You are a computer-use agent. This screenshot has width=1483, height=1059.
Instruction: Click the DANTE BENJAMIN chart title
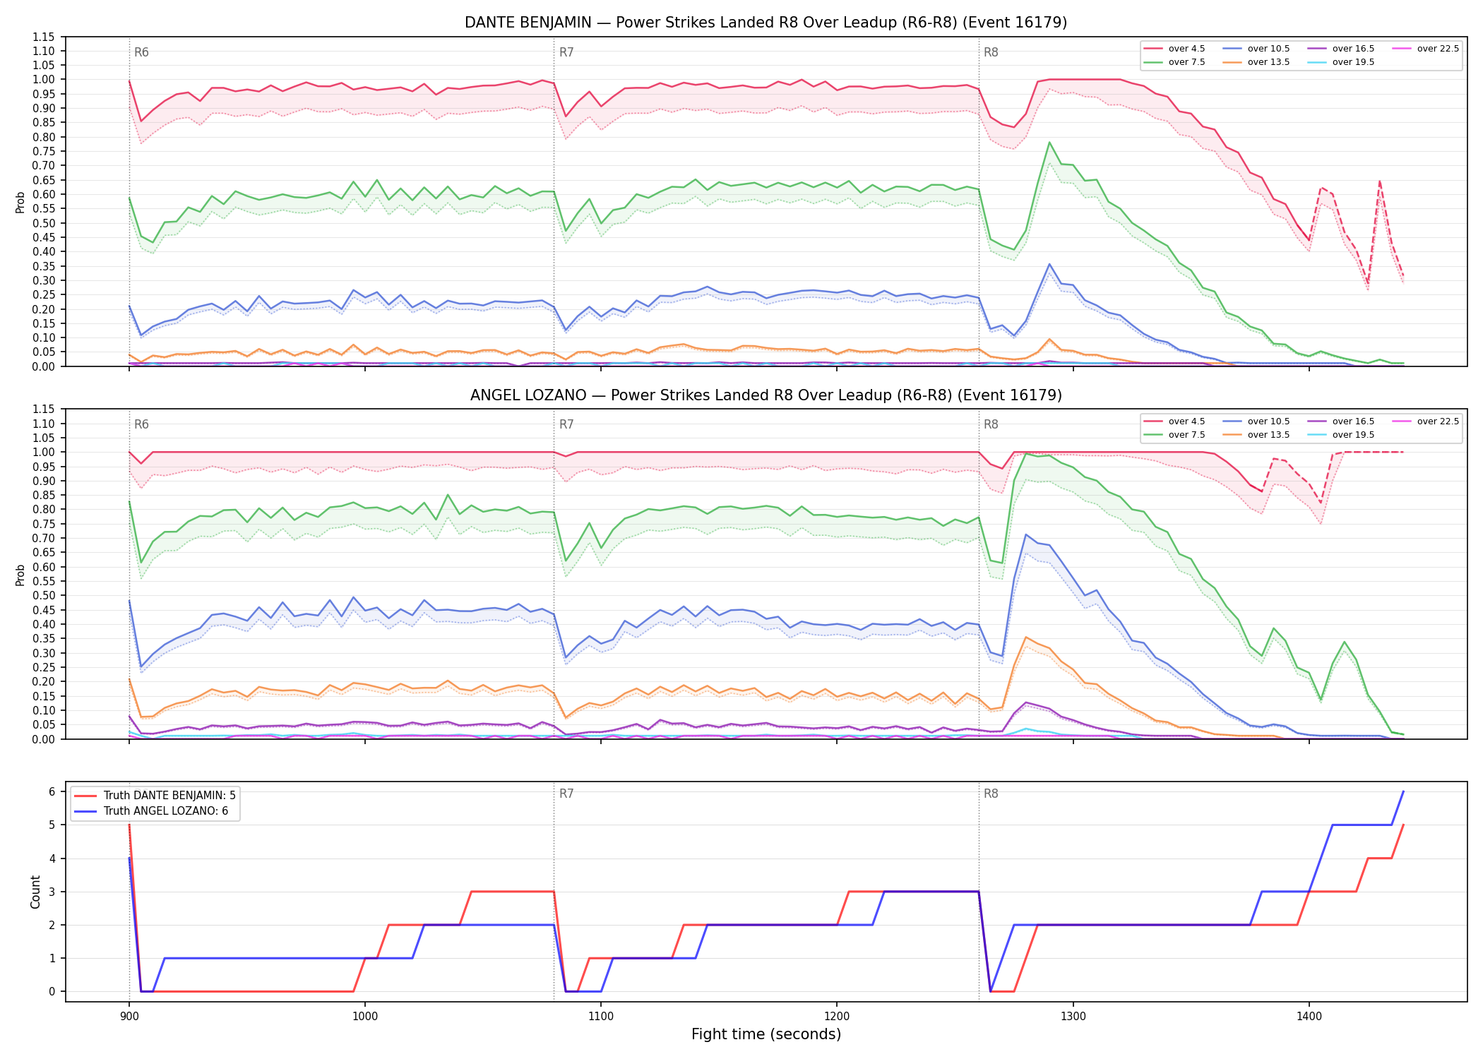tap(766, 23)
